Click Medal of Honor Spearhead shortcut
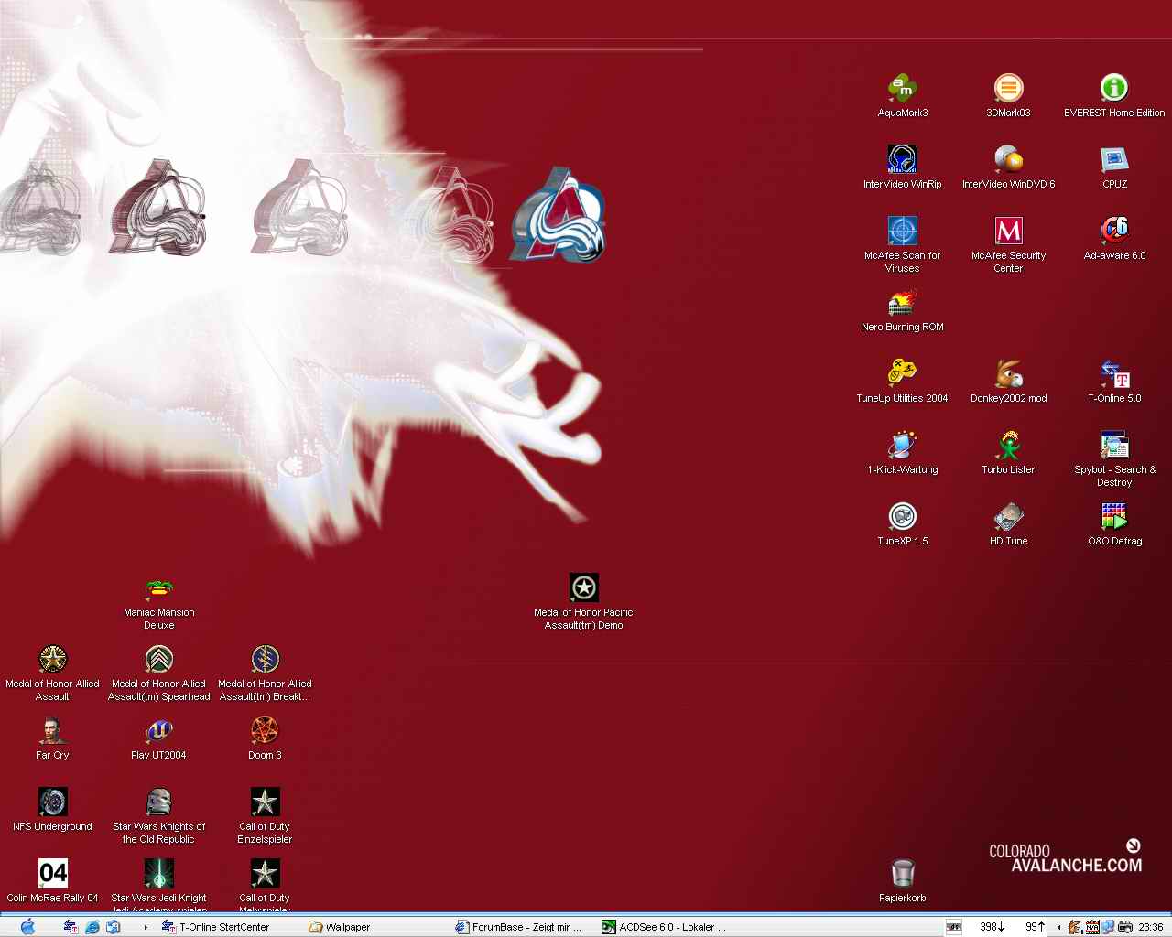The height and width of the screenshot is (937, 1172). tap(158, 659)
